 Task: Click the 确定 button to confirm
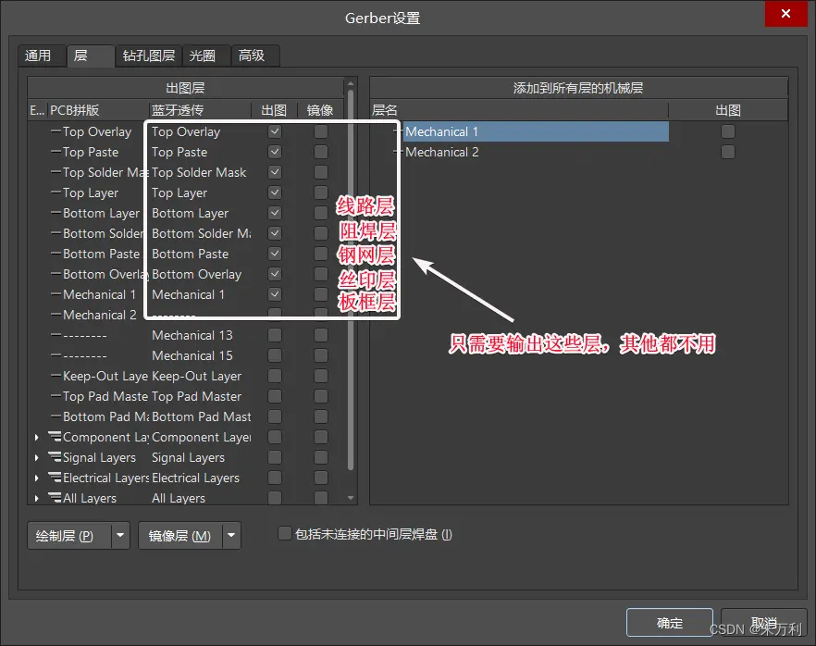[669, 622]
